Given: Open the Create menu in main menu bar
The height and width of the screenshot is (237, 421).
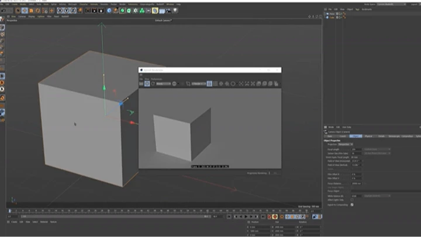Looking at the screenshot, I should tap(15, 4).
